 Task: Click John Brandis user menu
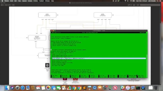(152, 1)
